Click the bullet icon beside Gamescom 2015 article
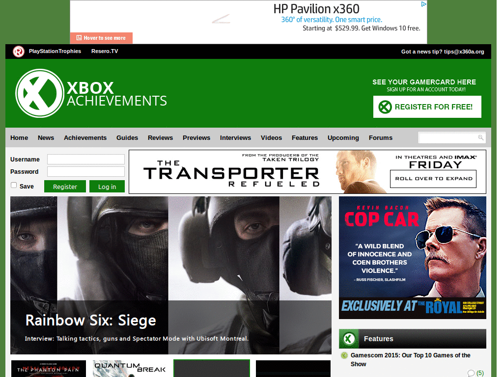503x377 pixels. [344, 355]
